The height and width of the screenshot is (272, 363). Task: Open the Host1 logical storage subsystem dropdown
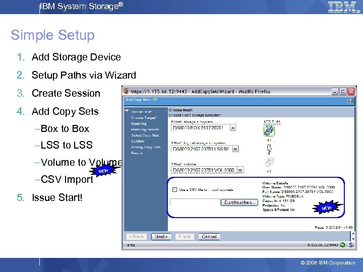[x=235, y=149]
